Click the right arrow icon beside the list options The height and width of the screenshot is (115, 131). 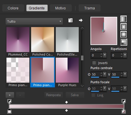tap(81, 20)
